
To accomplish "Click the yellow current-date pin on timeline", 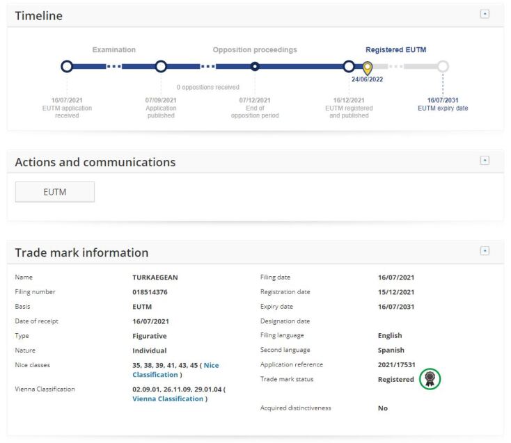I will pos(368,67).
